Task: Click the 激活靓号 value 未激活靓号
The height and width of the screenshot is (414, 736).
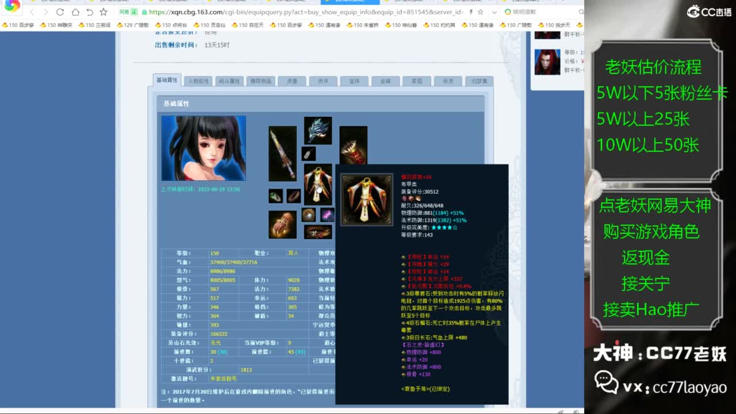Action: tap(223, 378)
